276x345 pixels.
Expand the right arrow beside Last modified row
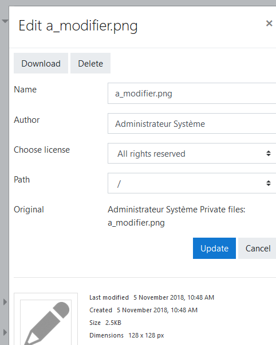(5, 302)
